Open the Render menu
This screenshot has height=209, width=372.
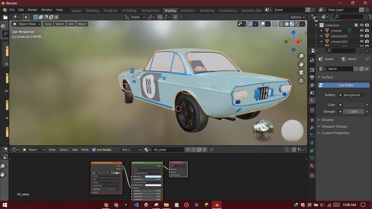tap(32, 10)
